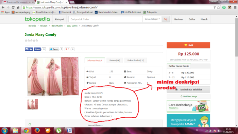238x134 pixels.
Task: Go to Baju Gamis breadcrumb
Action: [72, 26]
